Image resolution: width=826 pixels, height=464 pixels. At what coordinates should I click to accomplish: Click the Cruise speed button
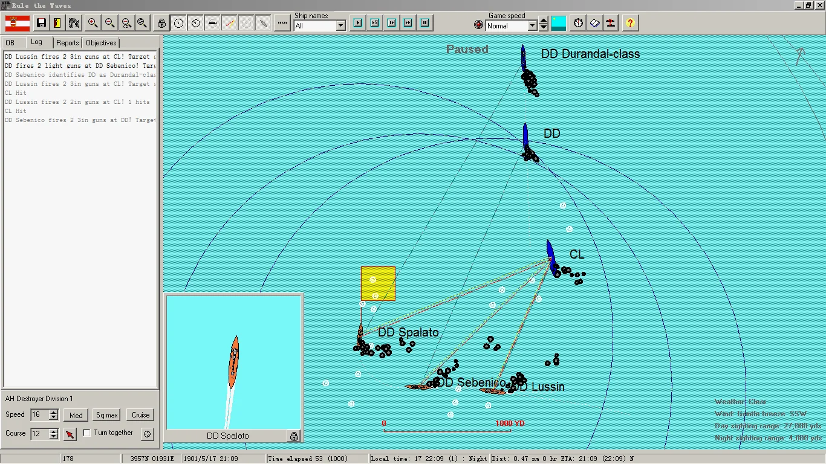point(140,415)
